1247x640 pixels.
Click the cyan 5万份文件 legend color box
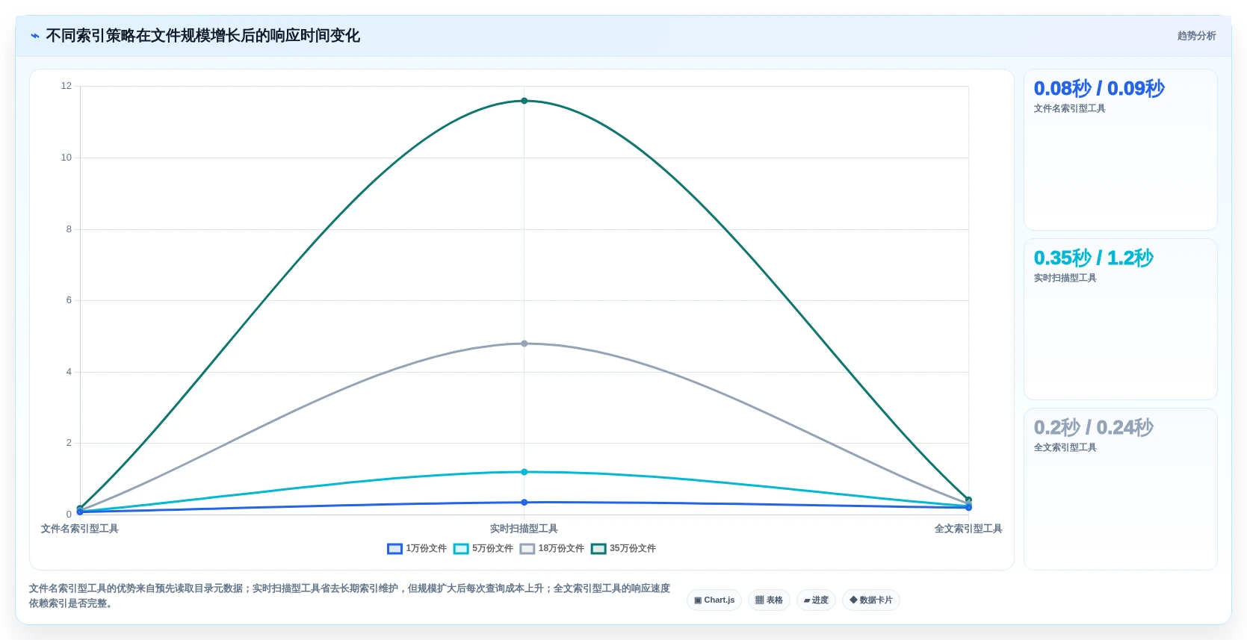coord(461,549)
